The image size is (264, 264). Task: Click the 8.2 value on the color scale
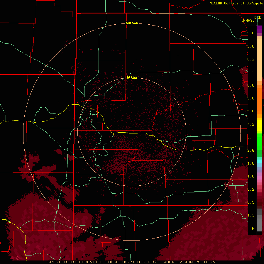click(x=251, y=59)
